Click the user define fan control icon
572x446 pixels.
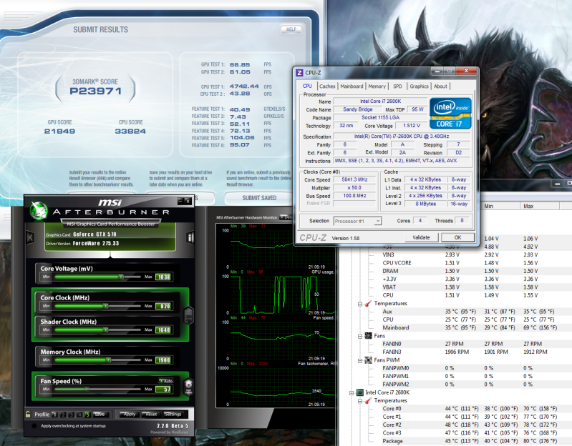click(x=188, y=387)
